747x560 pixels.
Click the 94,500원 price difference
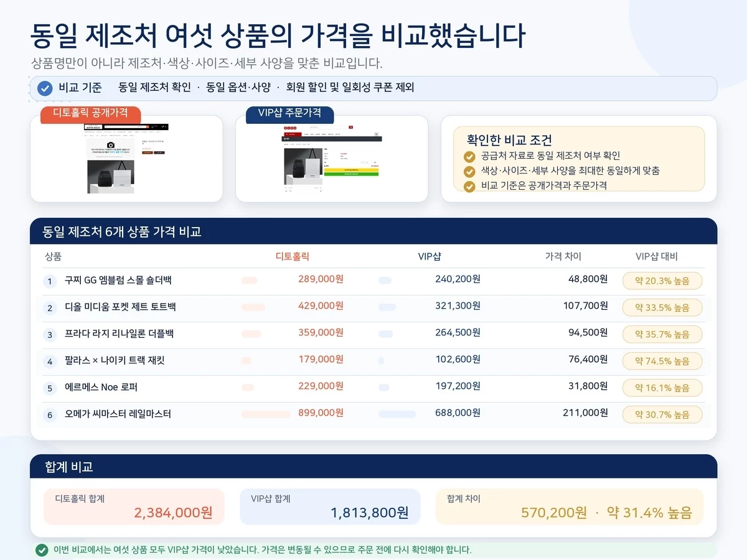click(588, 333)
